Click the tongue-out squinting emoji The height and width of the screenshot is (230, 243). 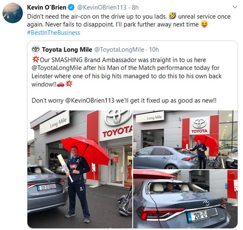(205, 24)
